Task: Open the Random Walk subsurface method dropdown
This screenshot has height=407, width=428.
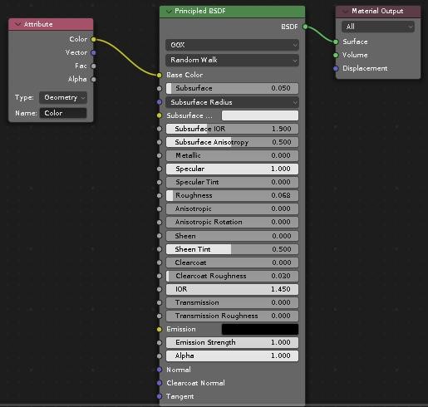Action: tap(232, 60)
